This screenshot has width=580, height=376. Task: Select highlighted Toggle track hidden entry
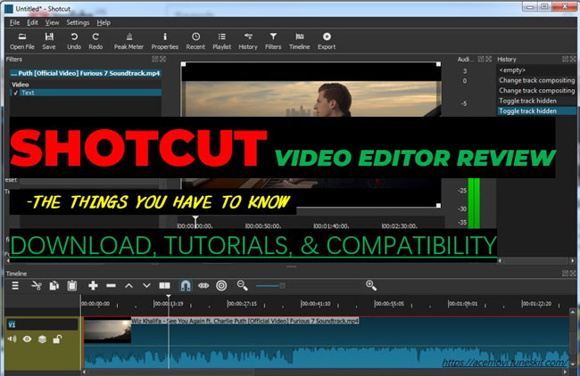point(536,110)
